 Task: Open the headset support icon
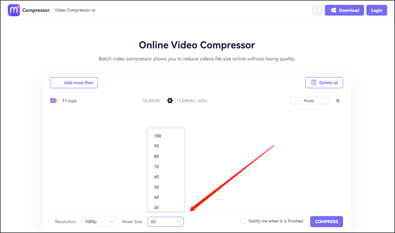(x=317, y=10)
